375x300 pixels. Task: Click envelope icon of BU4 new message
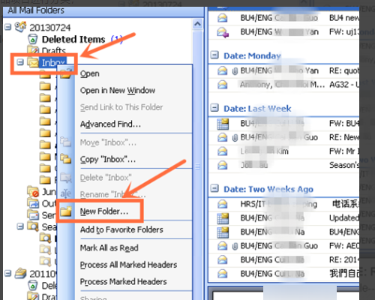[222, 18]
